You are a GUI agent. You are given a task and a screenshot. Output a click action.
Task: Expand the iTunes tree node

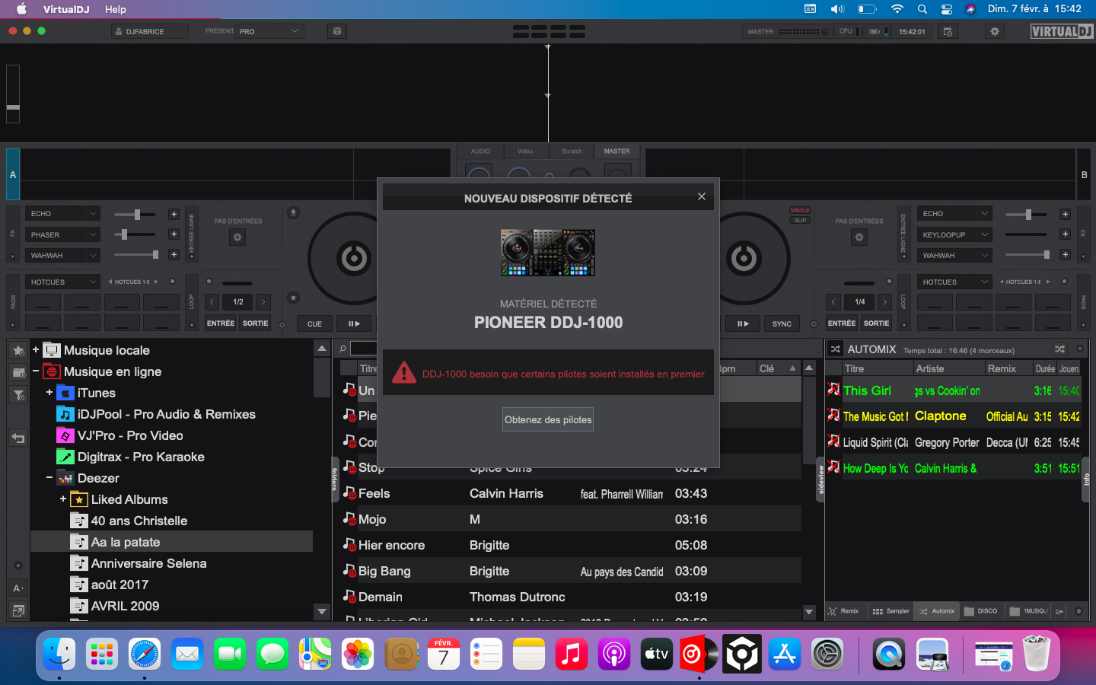click(49, 393)
